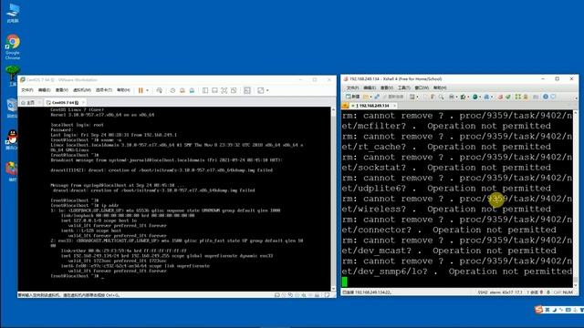Image resolution: width=584 pixels, height=328 pixels.
Task: Toggle VMware thumbnail bar icon
Action: [214, 90]
